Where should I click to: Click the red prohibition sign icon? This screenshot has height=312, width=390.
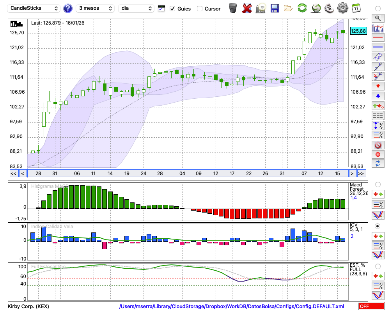pos(378,145)
